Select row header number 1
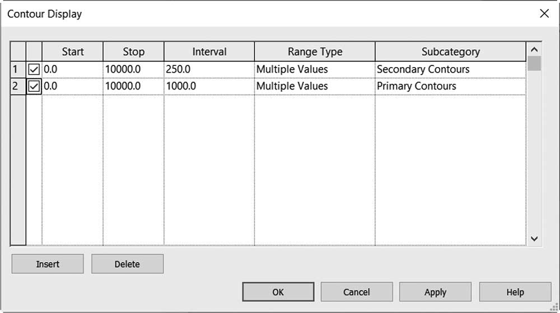 pyautogui.click(x=18, y=69)
